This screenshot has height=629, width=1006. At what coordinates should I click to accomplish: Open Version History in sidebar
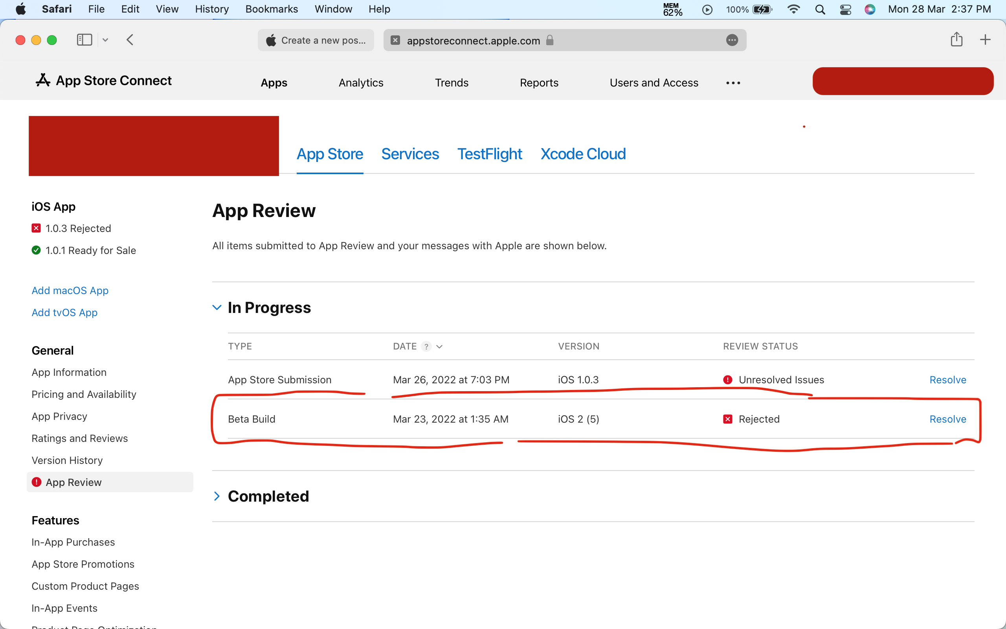click(x=67, y=460)
